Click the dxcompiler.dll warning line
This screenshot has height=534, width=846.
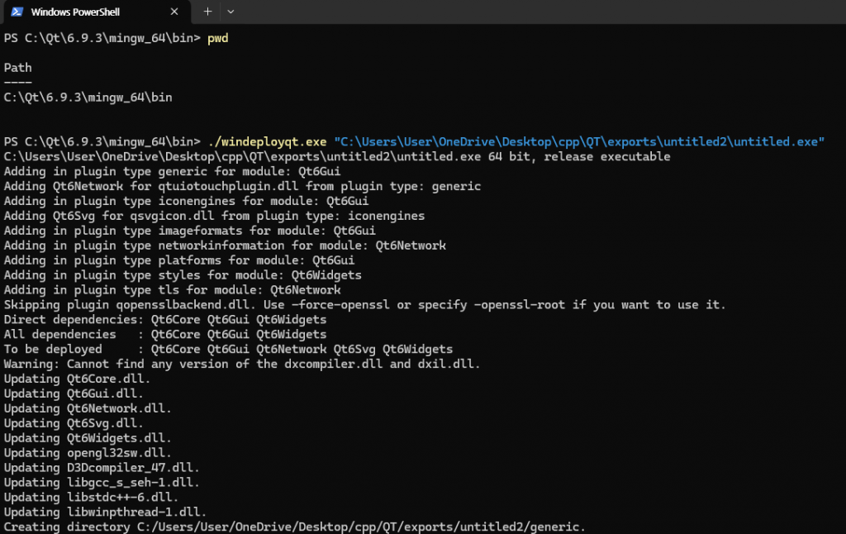tap(241, 365)
